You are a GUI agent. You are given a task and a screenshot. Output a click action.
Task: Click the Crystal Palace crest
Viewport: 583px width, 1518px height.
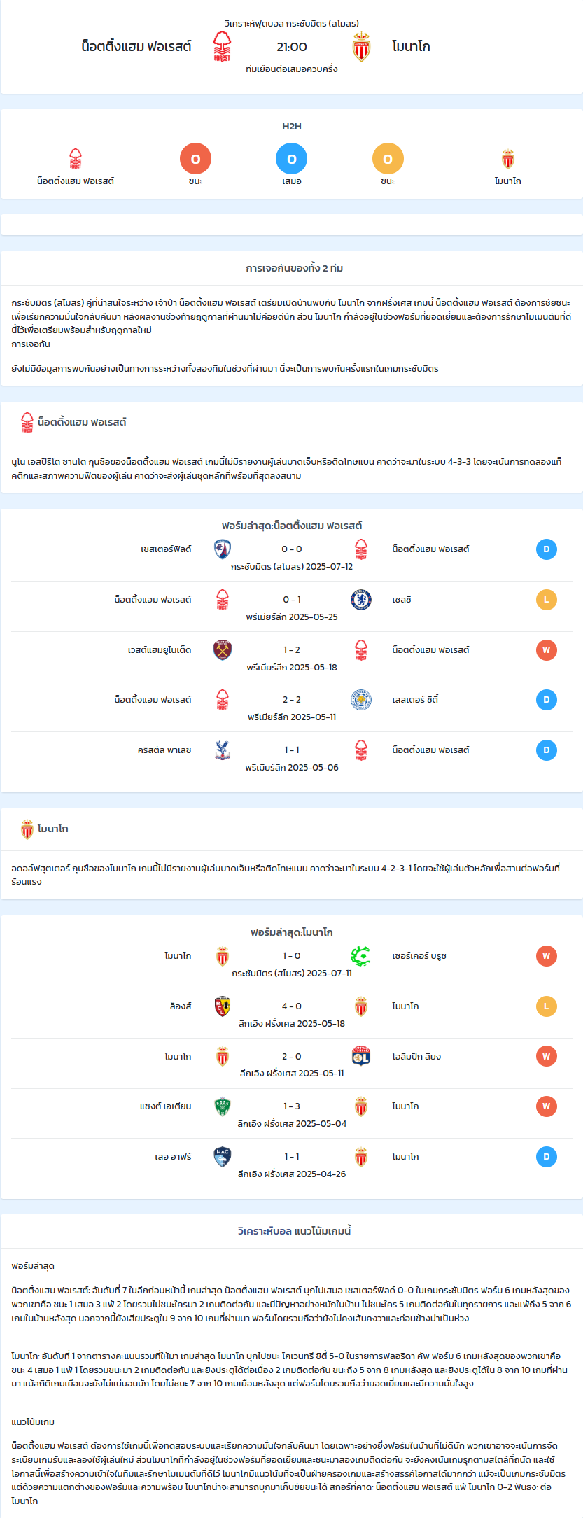(223, 750)
